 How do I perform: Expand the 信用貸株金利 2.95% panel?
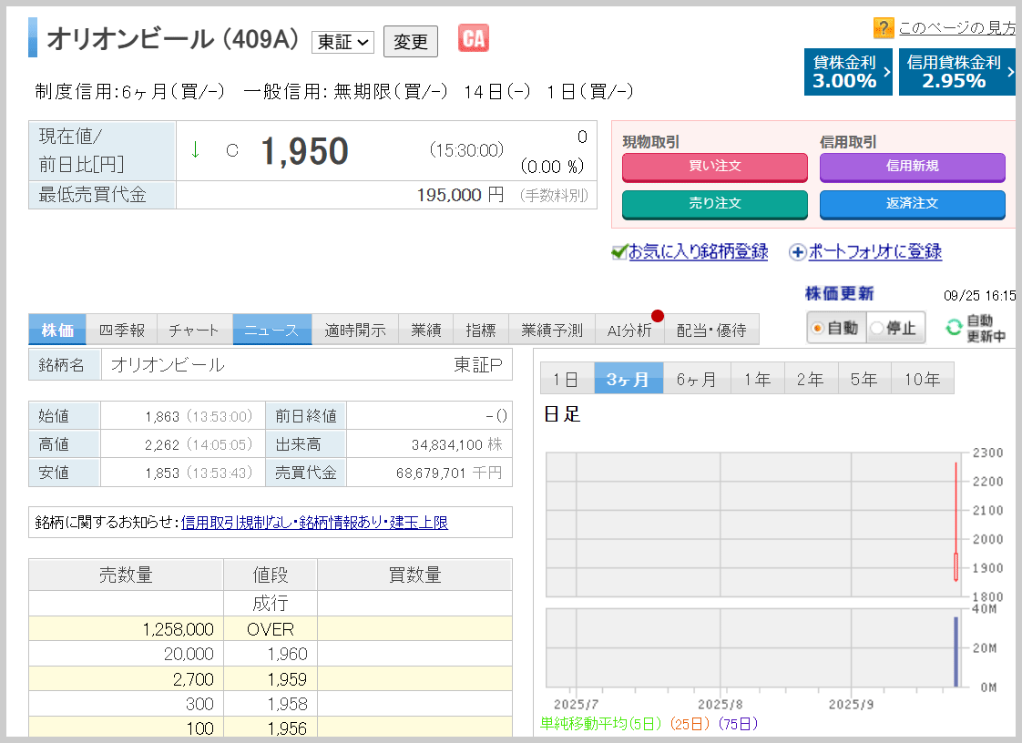tap(956, 72)
